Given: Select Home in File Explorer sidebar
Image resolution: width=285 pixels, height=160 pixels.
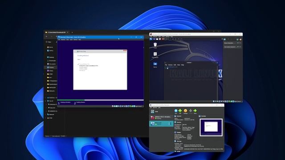Looking at the screenshot, I should [50, 47].
